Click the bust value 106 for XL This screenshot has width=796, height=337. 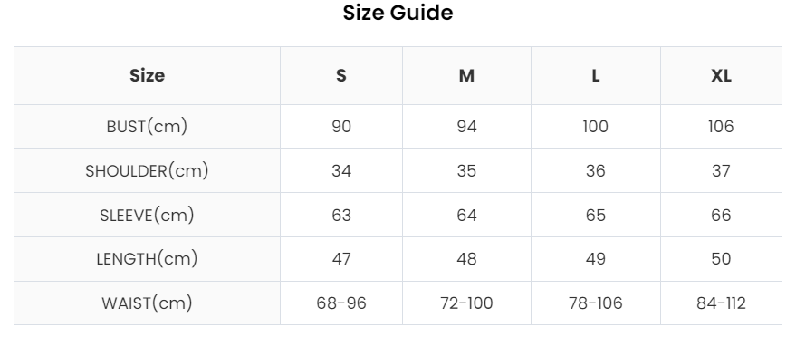tap(721, 127)
